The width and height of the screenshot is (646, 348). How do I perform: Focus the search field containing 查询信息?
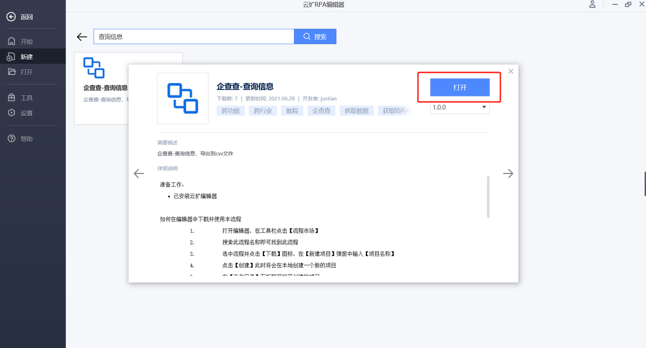point(194,37)
